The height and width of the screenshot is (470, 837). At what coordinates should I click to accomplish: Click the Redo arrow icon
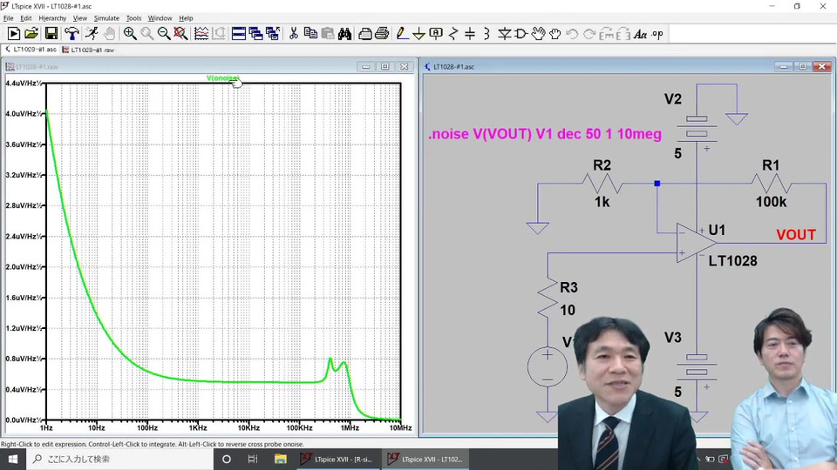click(589, 34)
